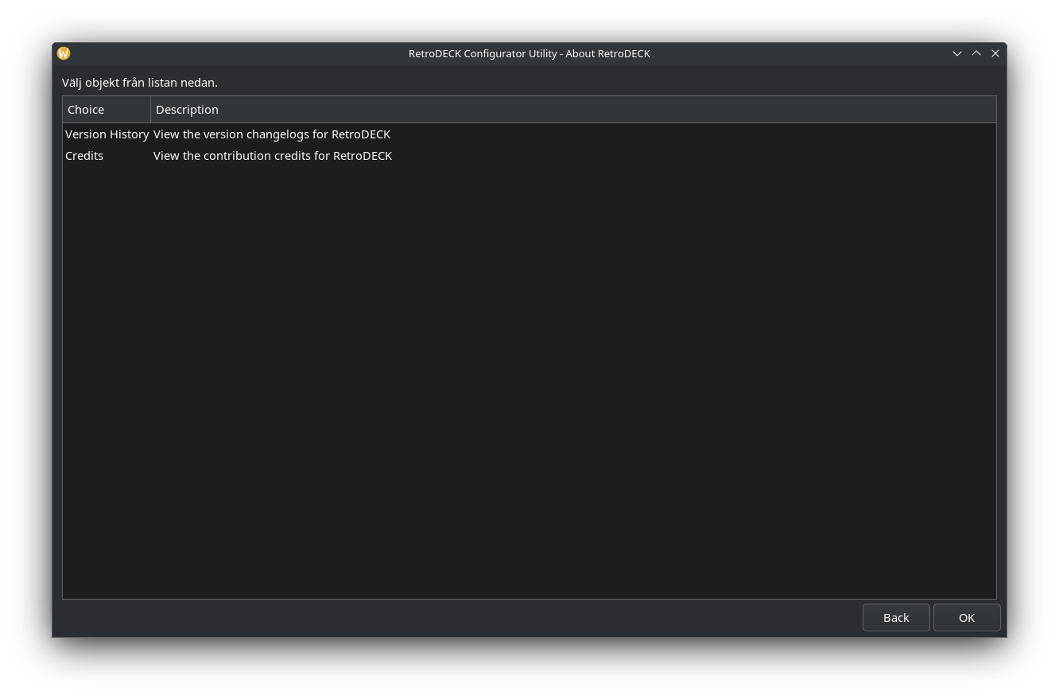Click the divider between Choice and Description headers
The image size is (1059, 699).
[x=150, y=110]
